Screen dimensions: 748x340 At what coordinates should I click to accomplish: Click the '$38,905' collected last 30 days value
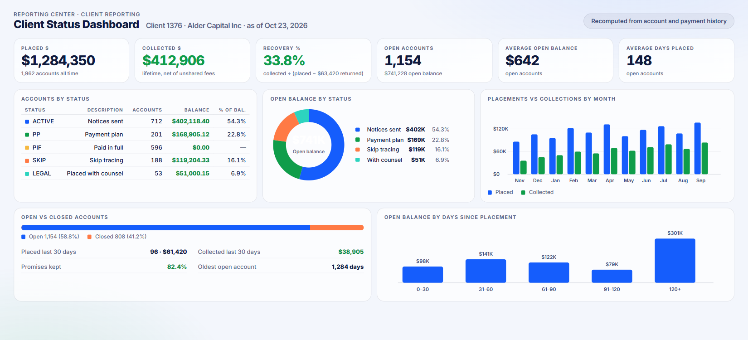351,252
